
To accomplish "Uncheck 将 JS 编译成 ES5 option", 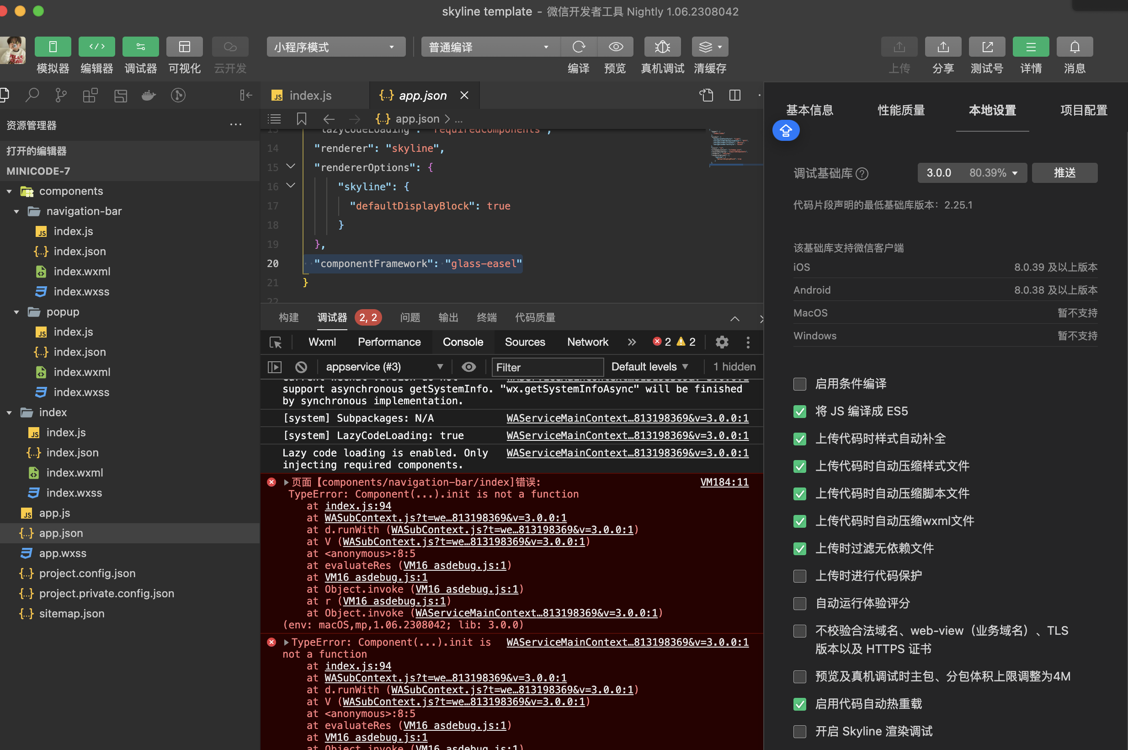I will 800,411.
